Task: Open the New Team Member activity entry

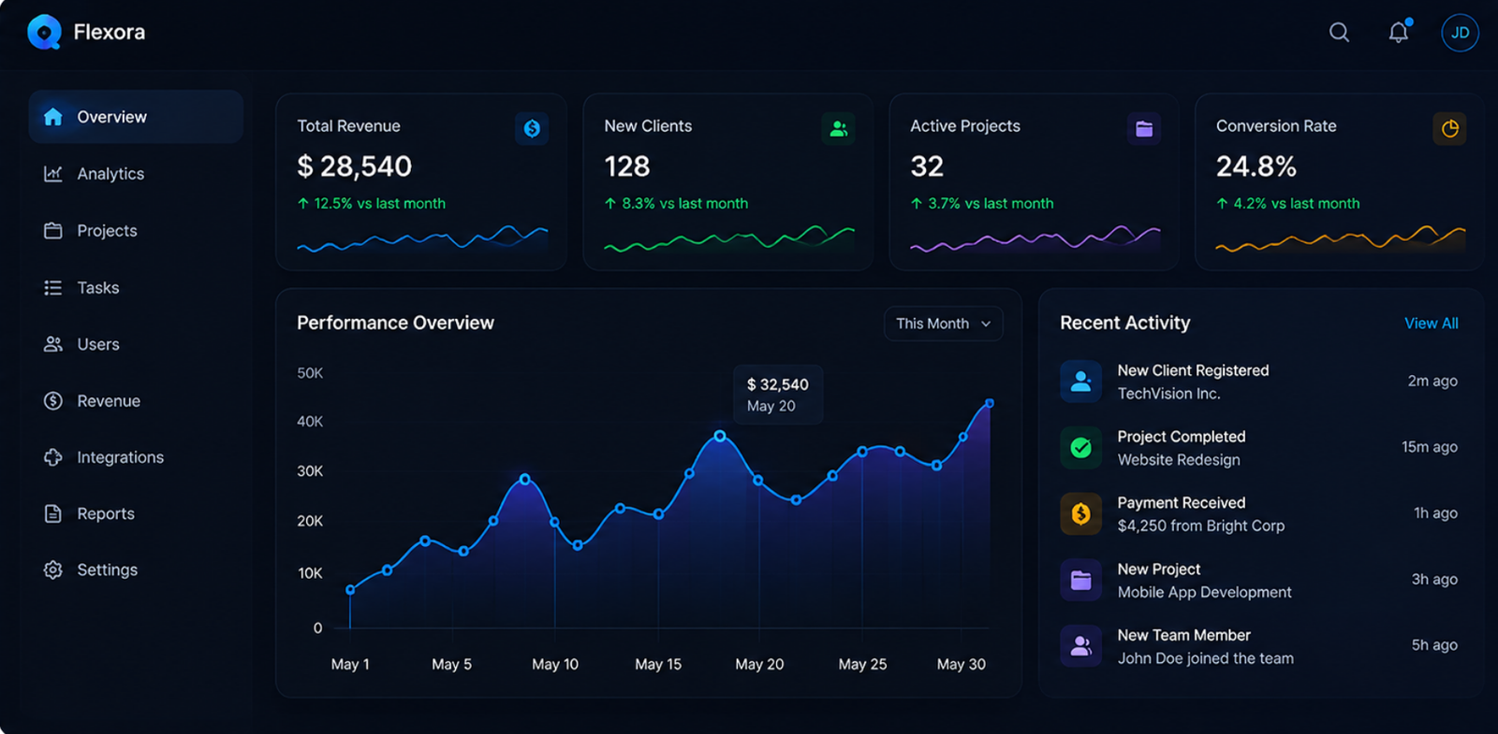Action: (1259, 645)
